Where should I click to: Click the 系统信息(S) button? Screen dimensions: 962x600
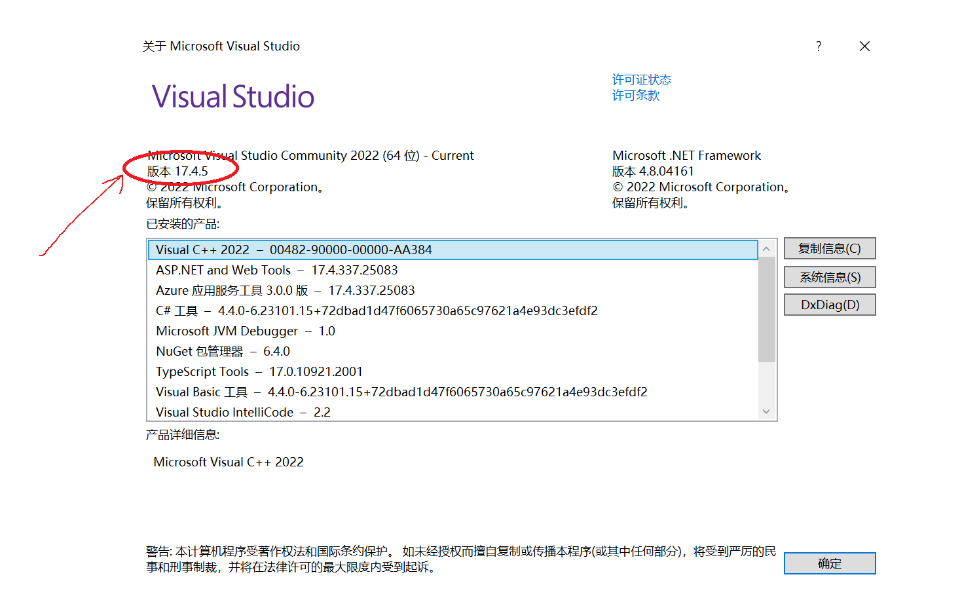click(830, 277)
